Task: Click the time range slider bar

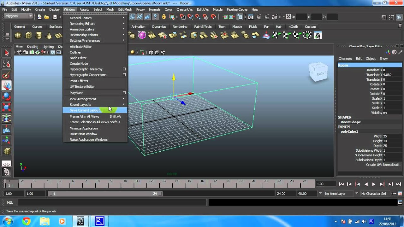Action: click(x=104, y=194)
